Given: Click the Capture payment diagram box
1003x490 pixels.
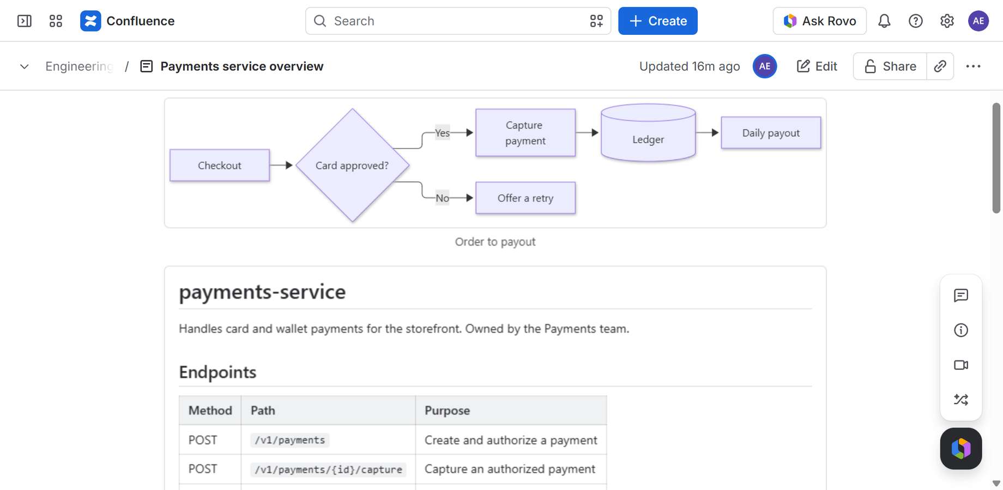Looking at the screenshot, I should point(525,133).
